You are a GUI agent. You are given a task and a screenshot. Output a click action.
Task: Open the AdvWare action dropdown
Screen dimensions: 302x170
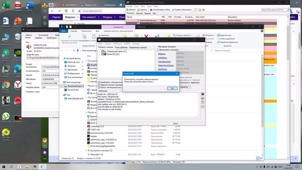click(x=189, y=57)
